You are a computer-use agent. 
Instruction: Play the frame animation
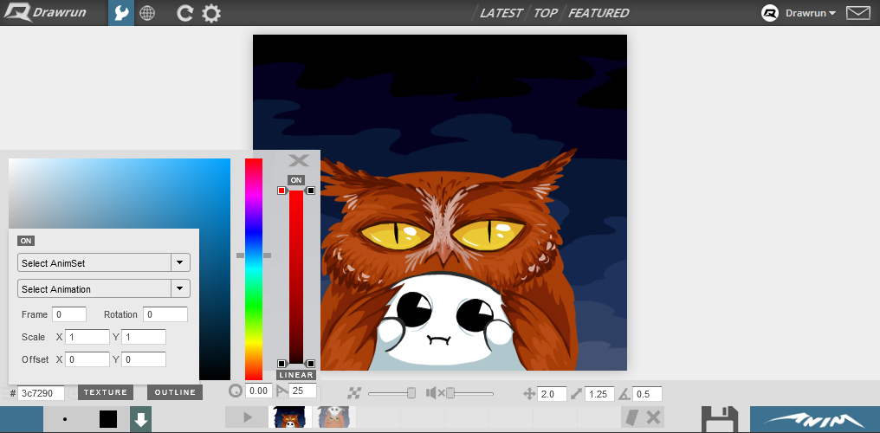pos(247,417)
